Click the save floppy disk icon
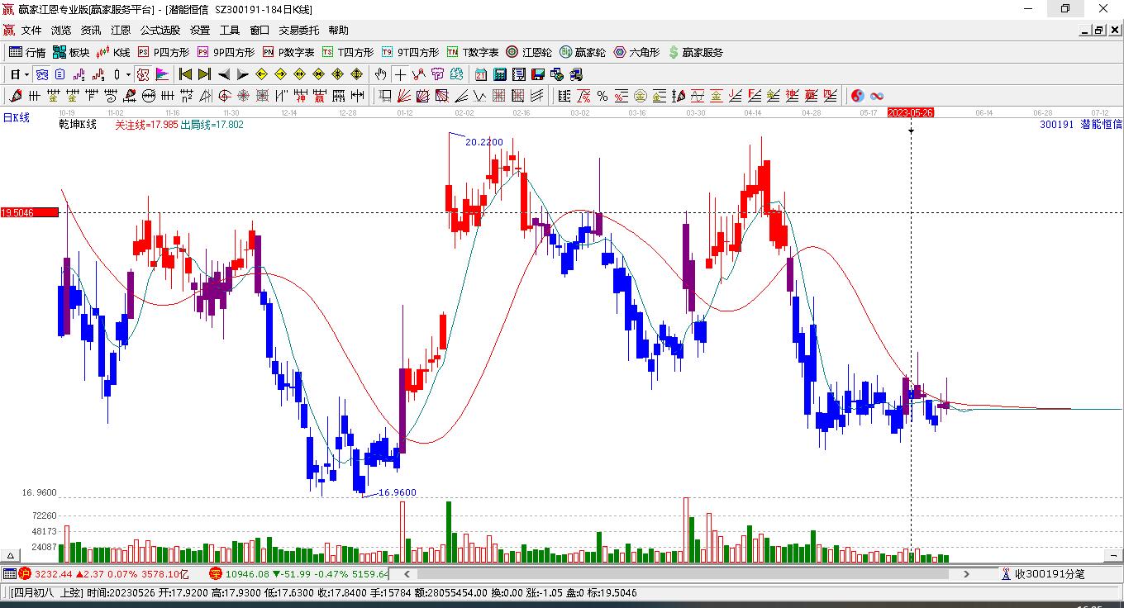This screenshot has height=608, width=1124. (537, 74)
